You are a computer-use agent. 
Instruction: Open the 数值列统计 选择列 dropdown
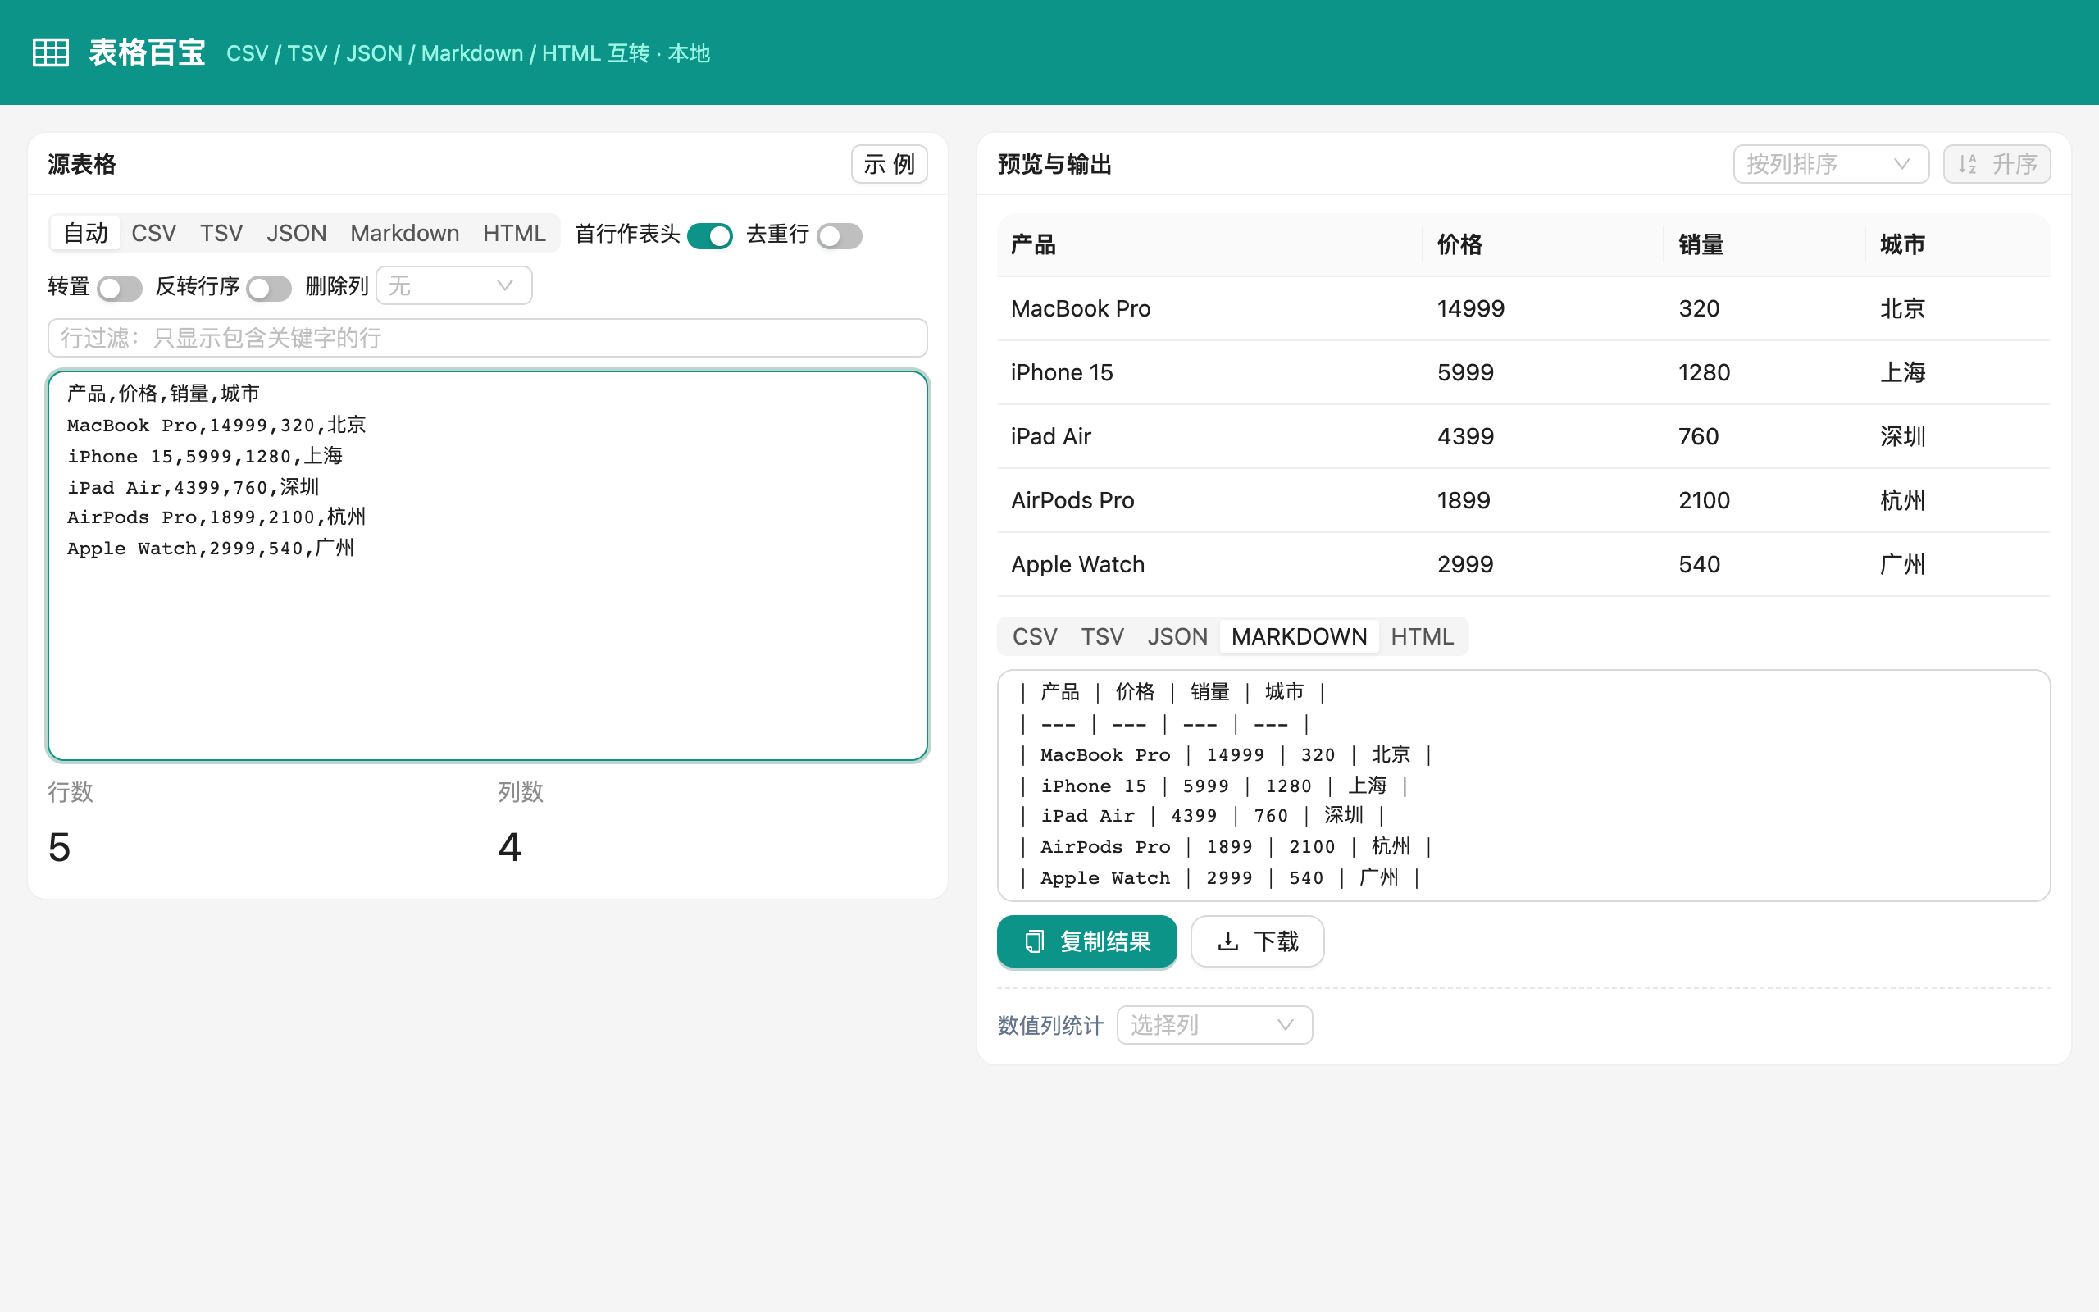click(1214, 1025)
